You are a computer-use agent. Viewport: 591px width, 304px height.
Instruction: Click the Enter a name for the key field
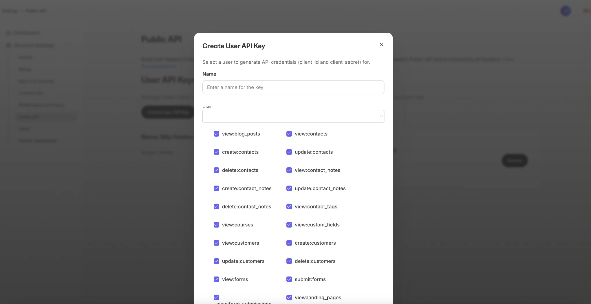click(293, 87)
